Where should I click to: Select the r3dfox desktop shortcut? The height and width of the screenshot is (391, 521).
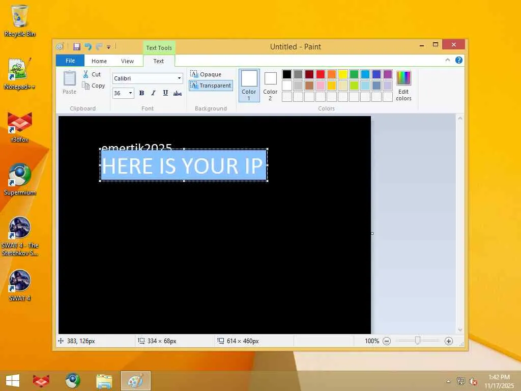20,127
